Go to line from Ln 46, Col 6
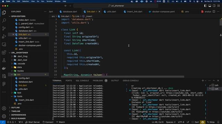Image resolution: width=222 pixels, height=124 pixels. [x=157, y=122]
